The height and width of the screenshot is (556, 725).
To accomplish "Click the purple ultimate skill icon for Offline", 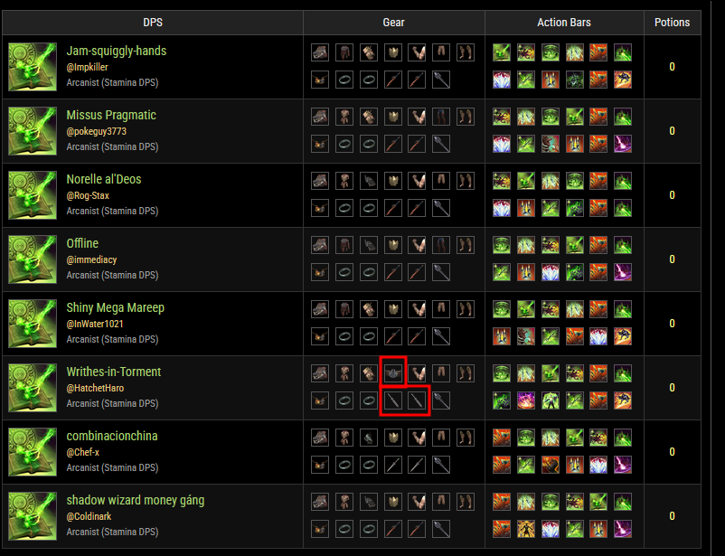I will click(623, 272).
